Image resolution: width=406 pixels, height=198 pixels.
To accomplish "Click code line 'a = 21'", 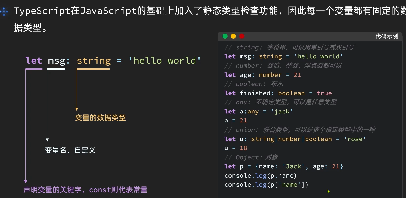I will click(x=236, y=121).
